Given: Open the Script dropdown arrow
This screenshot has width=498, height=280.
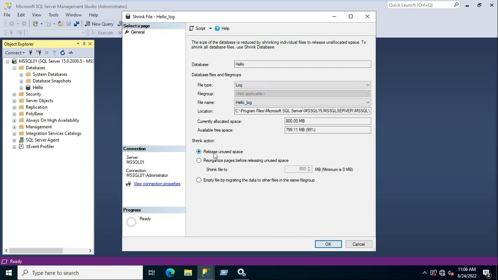Looking at the screenshot, I should [210, 28].
